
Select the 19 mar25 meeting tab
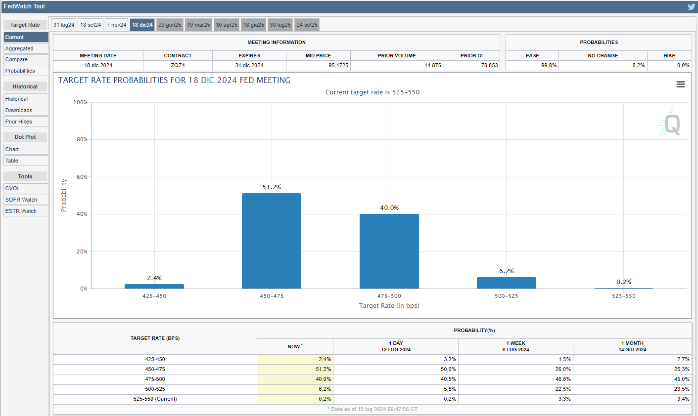[x=198, y=25]
